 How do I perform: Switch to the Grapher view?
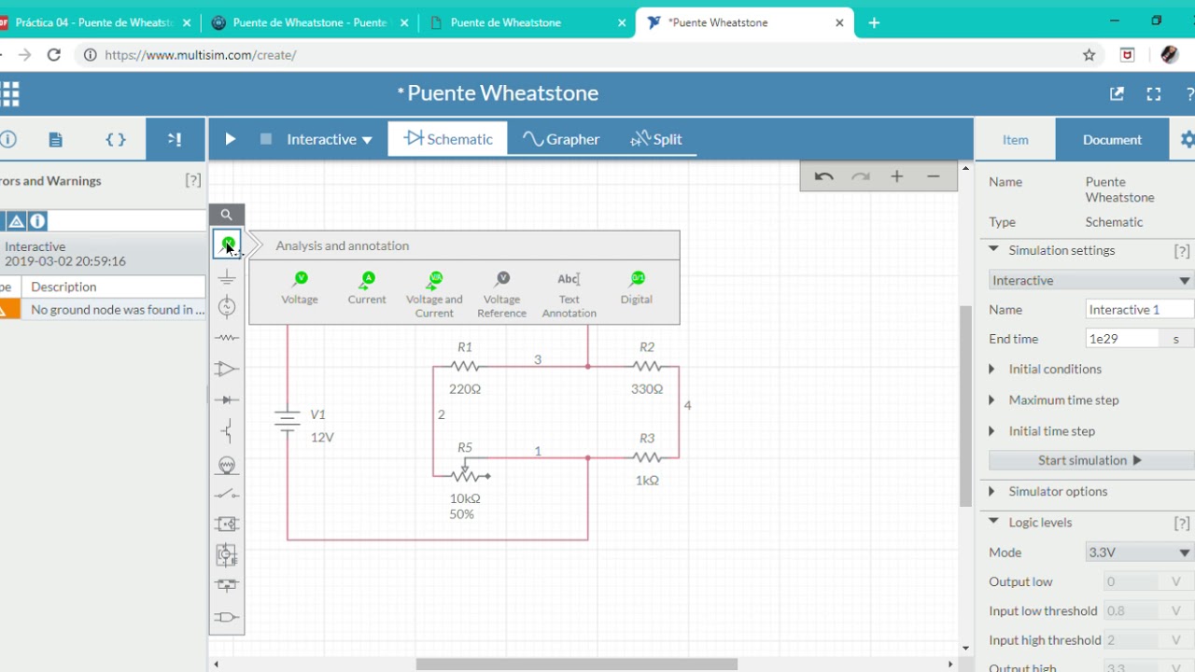tap(561, 139)
